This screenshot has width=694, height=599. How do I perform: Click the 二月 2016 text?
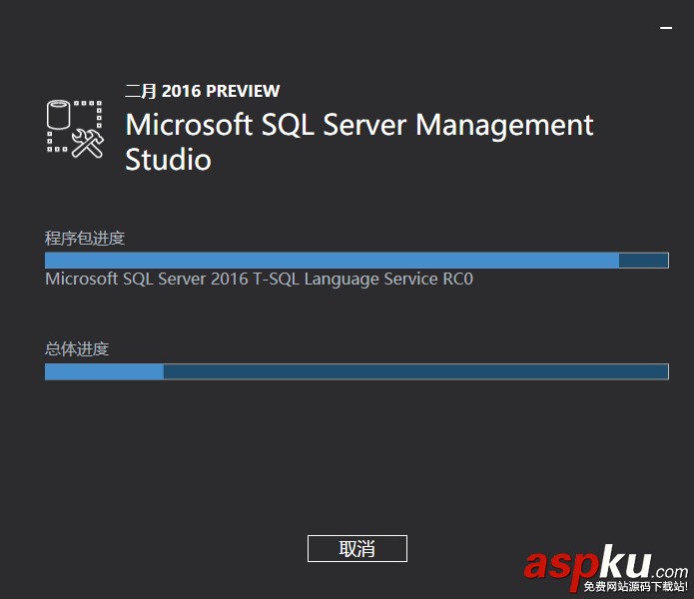pos(163,91)
